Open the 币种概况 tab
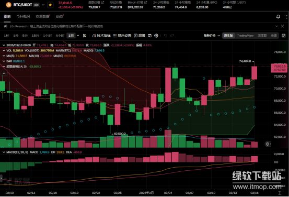 click(23, 16)
